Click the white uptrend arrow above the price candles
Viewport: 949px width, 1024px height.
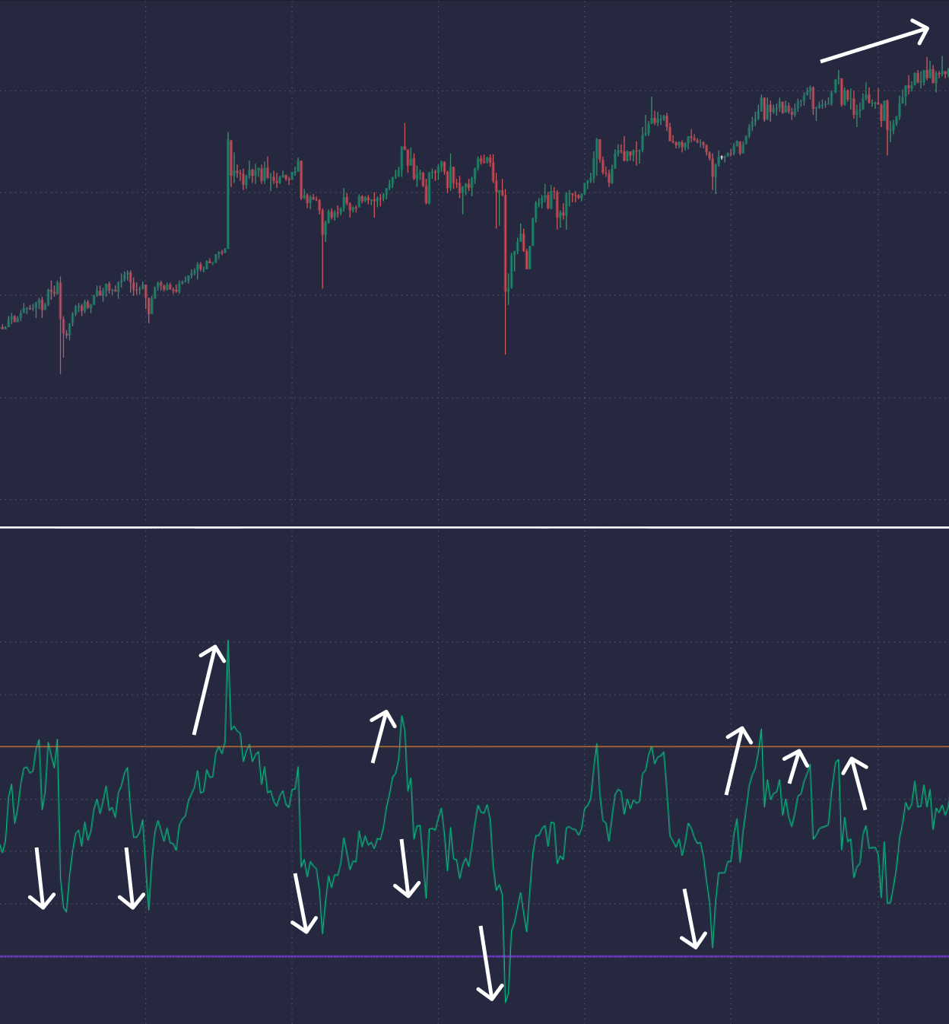coord(874,45)
